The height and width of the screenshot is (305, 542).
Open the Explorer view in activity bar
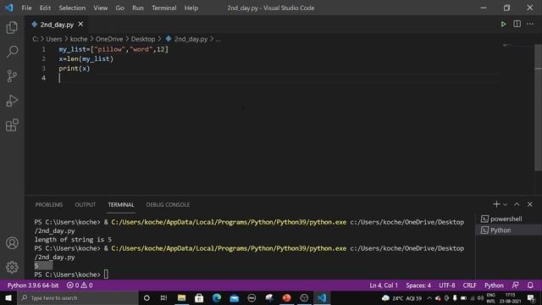(x=12, y=27)
